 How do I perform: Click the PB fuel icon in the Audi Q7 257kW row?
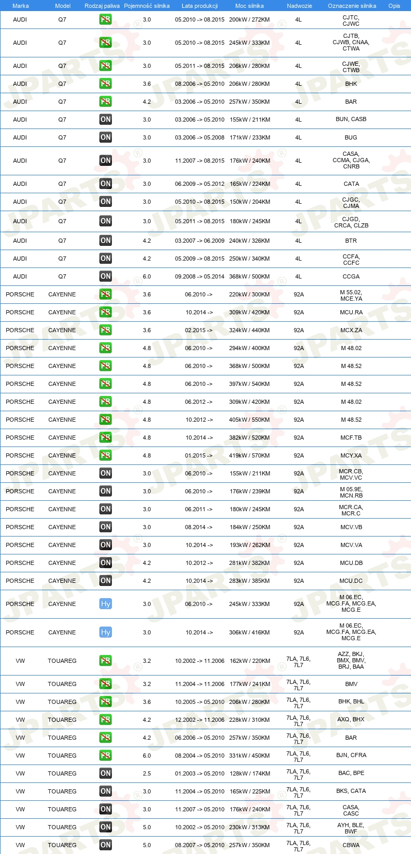click(x=106, y=102)
